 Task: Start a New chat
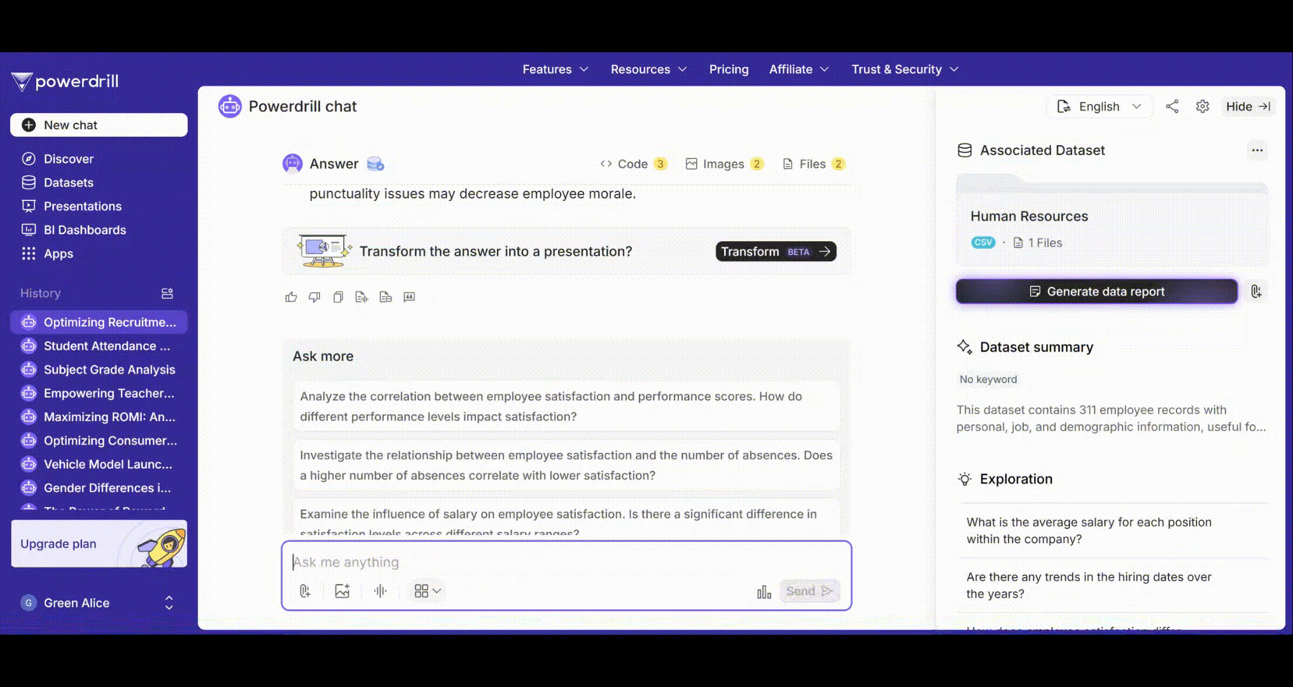pos(99,125)
